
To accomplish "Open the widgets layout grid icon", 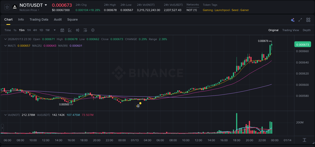I will (x=308, y=20).
